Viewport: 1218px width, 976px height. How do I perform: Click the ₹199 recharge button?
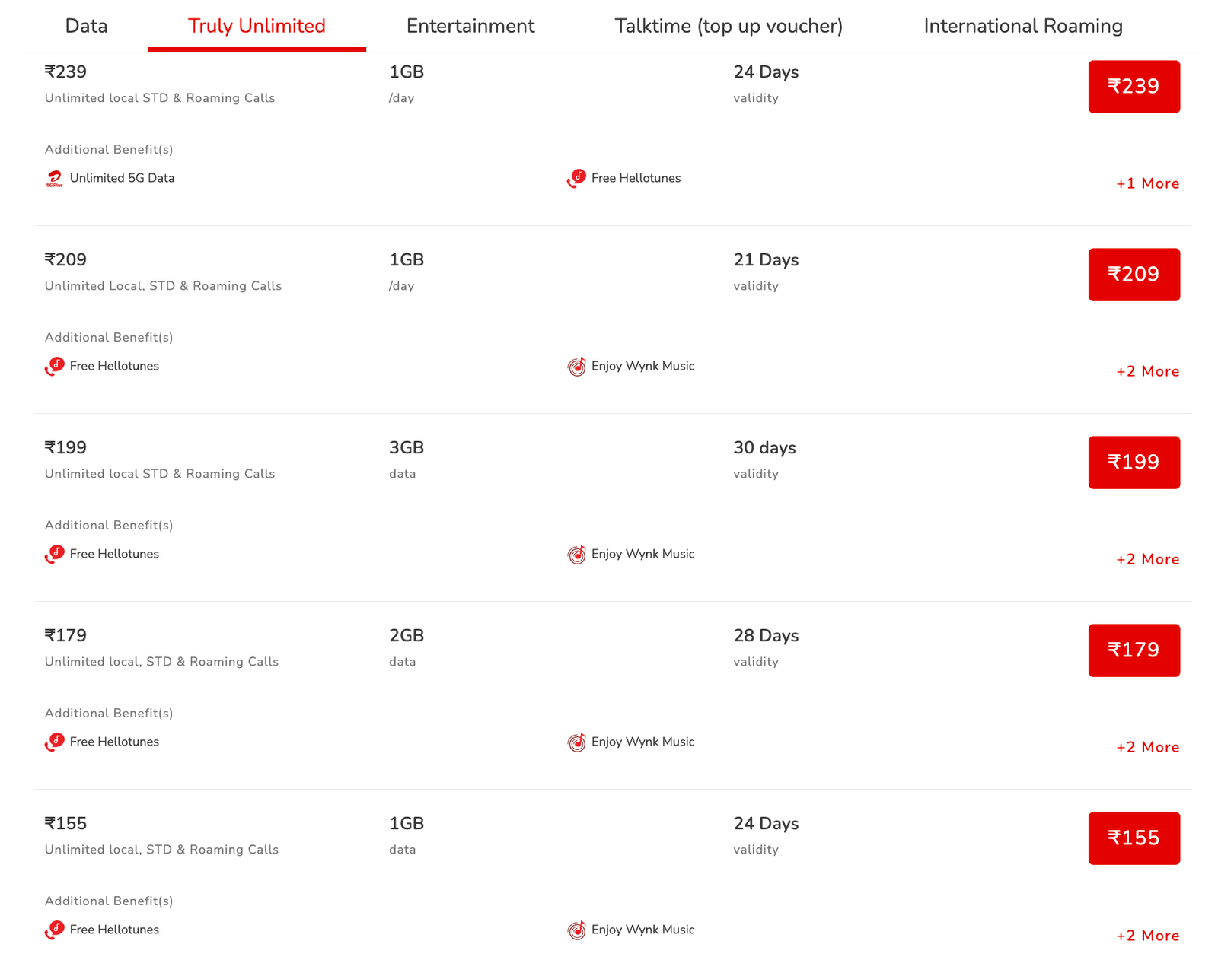click(x=1134, y=462)
